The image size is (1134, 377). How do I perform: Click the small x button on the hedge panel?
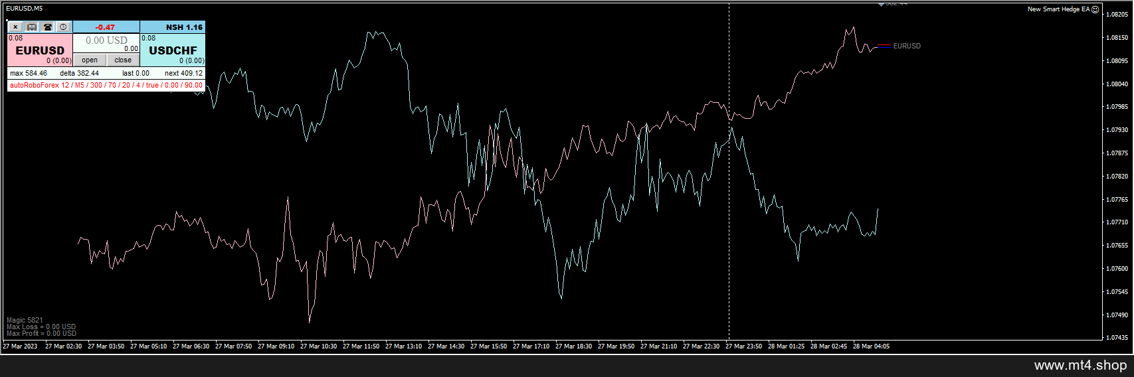(x=16, y=27)
